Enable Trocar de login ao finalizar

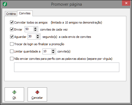click(x=12, y=44)
